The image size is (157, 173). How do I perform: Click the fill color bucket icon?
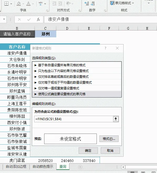[x=18, y=4]
